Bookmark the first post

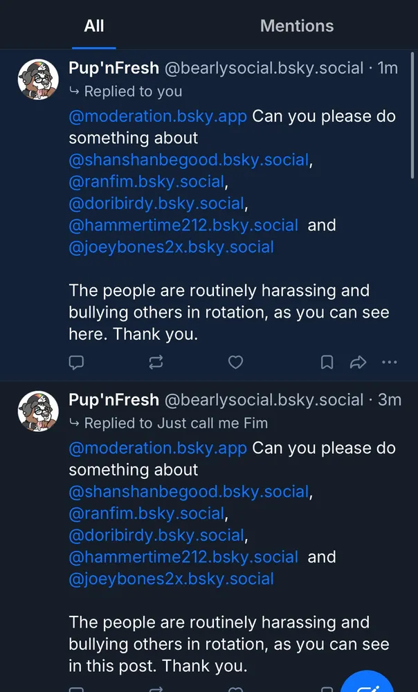[x=327, y=362]
